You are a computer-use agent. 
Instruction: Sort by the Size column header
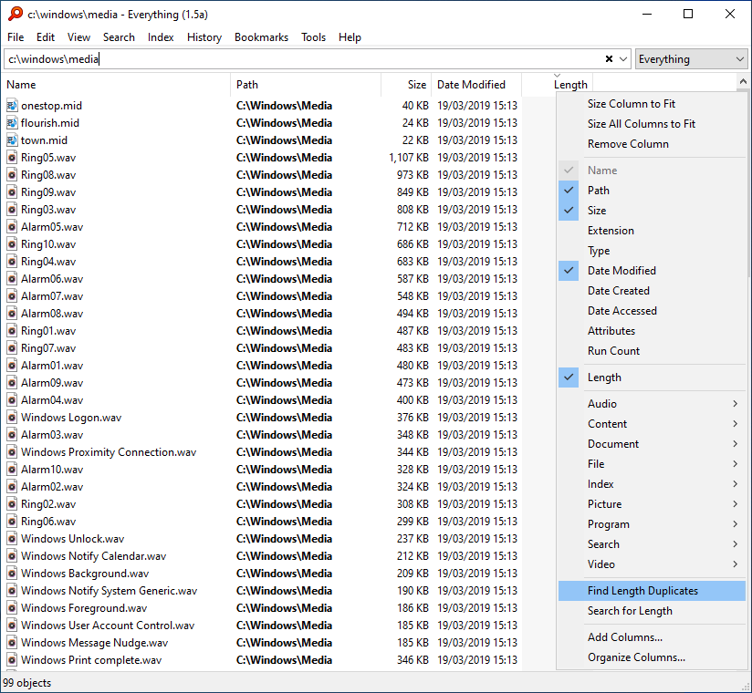406,85
